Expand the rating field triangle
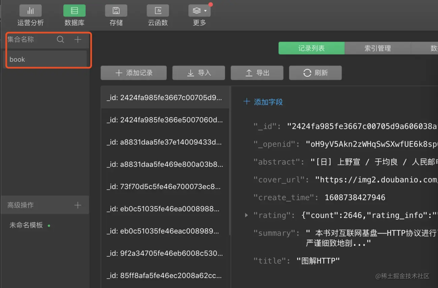438x288 pixels. 246,215
